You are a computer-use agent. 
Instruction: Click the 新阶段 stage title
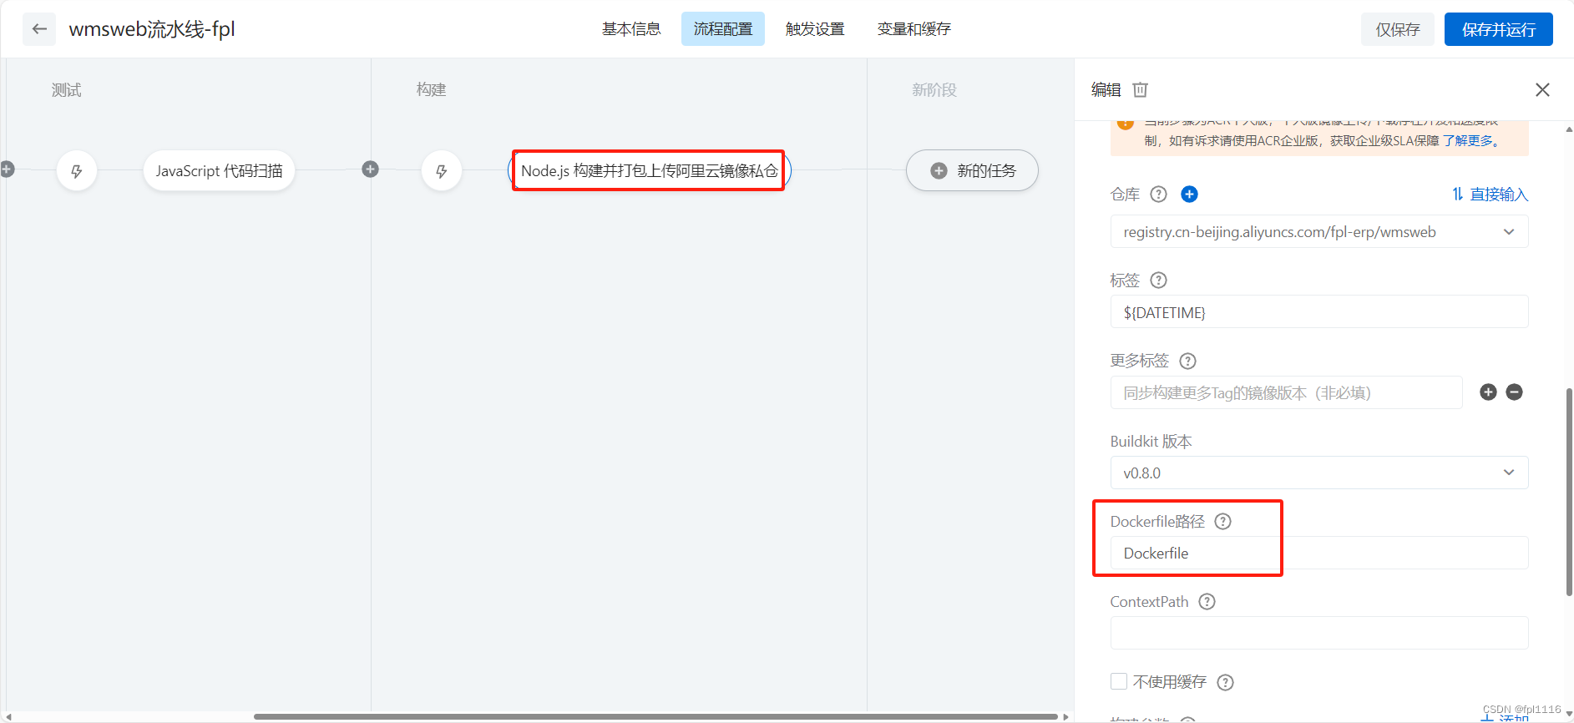934,90
